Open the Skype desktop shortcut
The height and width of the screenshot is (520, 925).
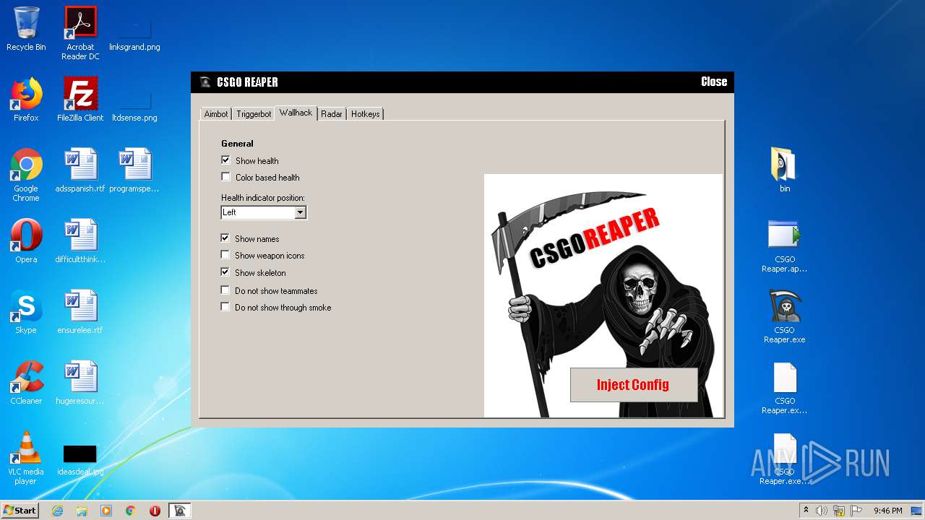pyautogui.click(x=26, y=312)
